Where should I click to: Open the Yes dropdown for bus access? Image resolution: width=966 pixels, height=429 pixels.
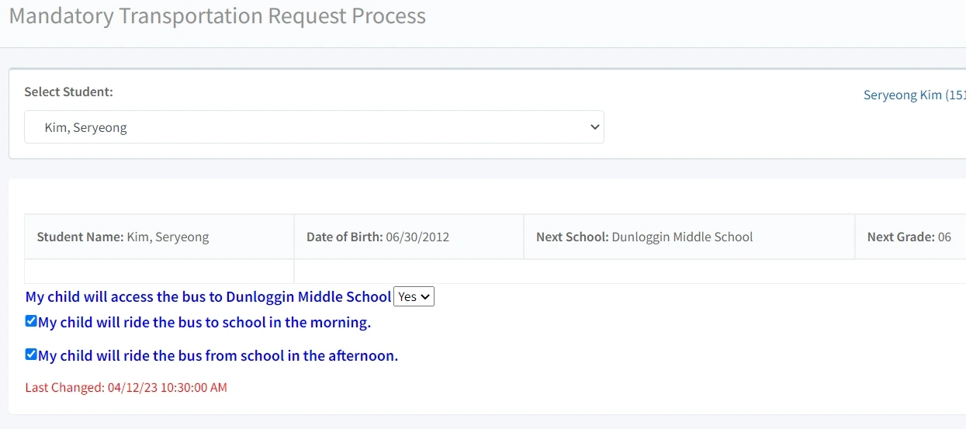[414, 296]
